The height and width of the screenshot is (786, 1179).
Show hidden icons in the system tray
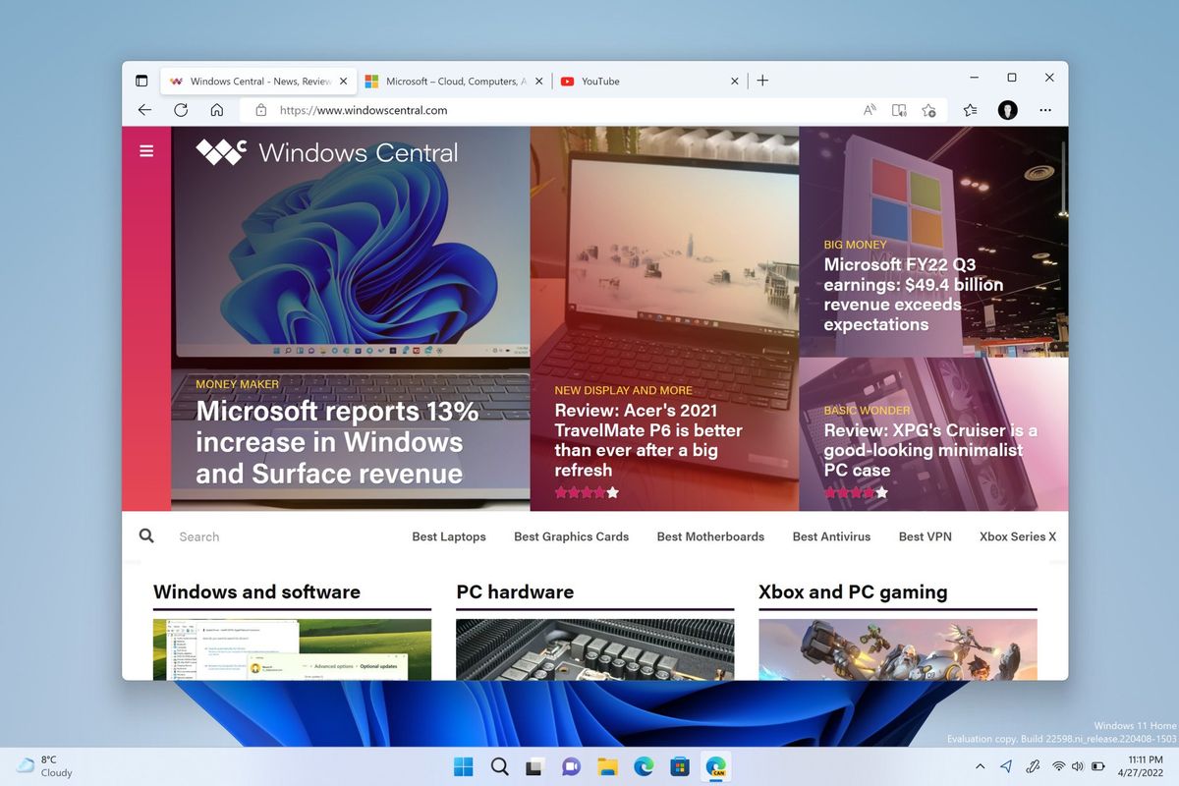(x=980, y=766)
